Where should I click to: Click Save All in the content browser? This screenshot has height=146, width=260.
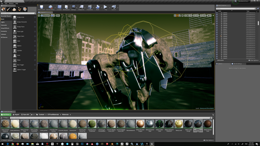point(25,114)
